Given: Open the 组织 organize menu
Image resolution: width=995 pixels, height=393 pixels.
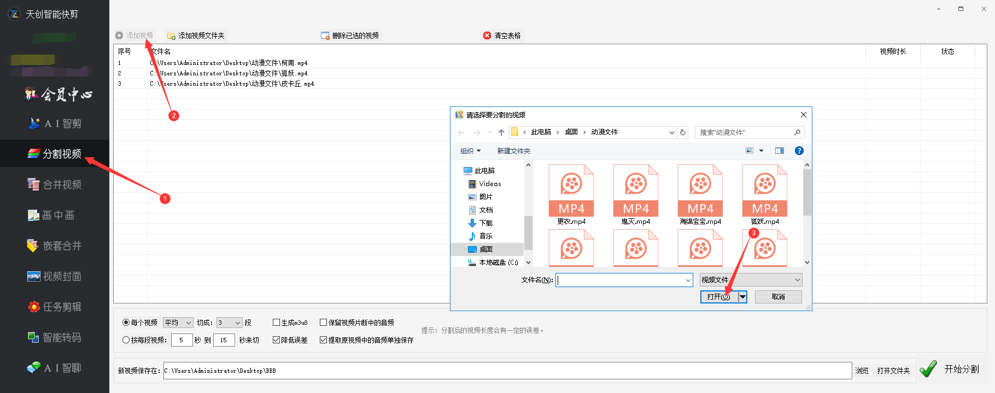Looking at the screenshot, I should (470, 151).
